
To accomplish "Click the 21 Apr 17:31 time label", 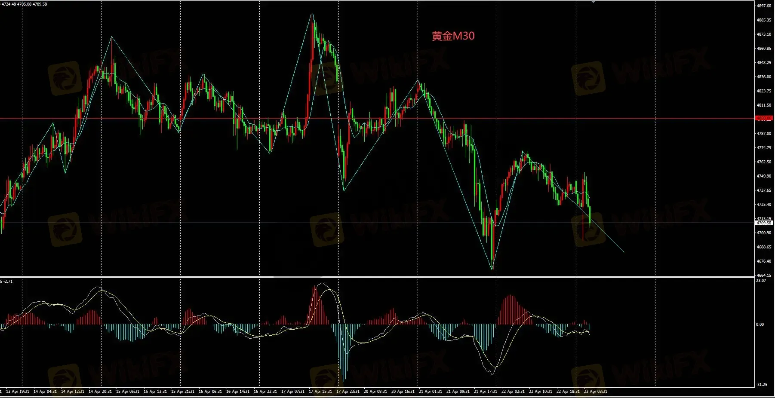I will [x=486, y=392].
